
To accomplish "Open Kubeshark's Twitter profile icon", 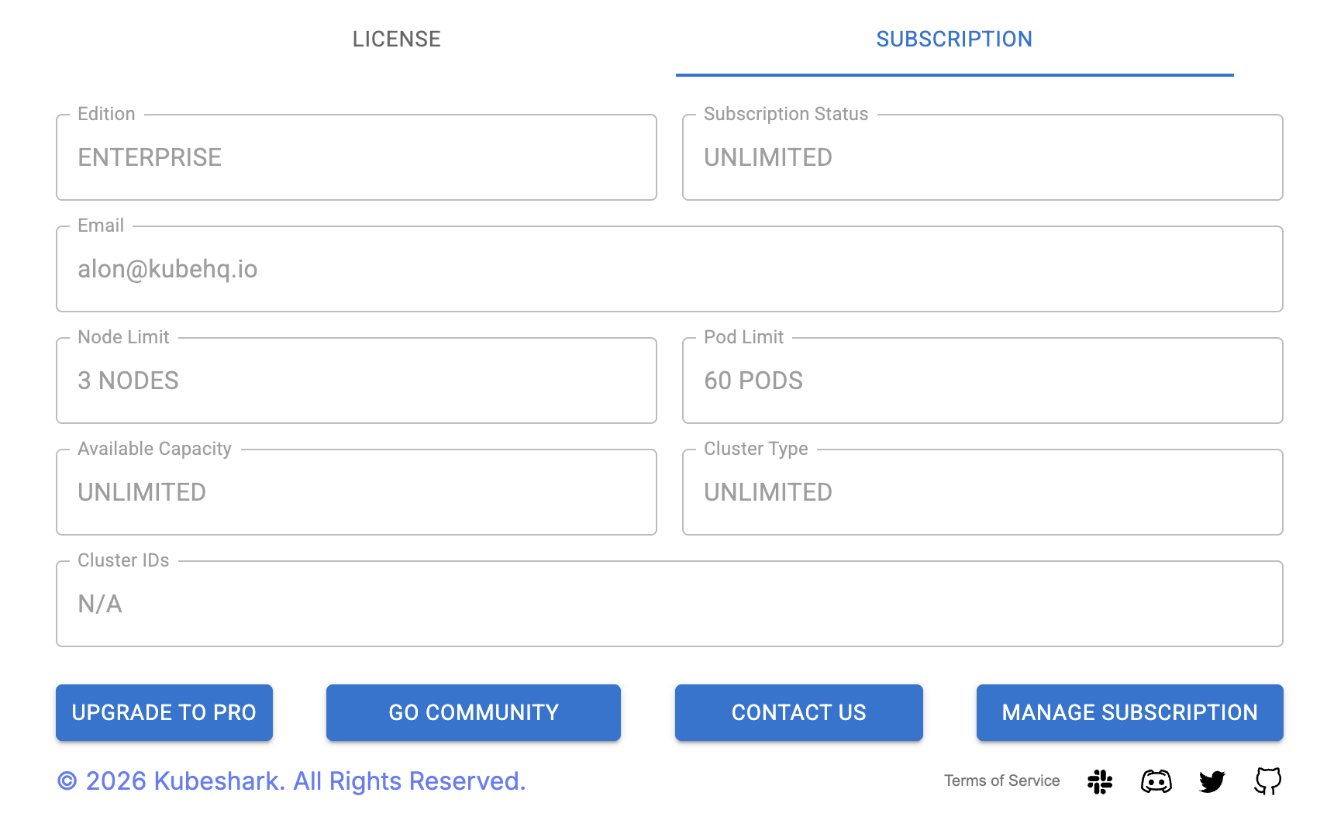I will pyautogui.click(x=1212, y=781).
